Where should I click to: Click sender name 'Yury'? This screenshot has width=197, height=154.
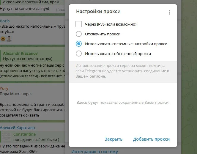coord(4,88)
